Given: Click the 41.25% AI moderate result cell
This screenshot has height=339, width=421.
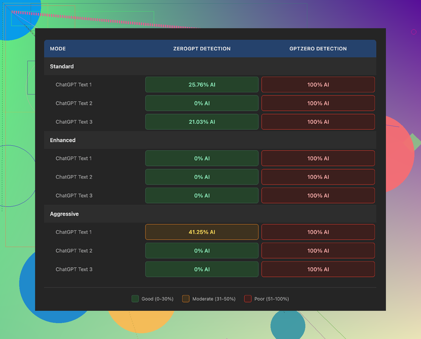Looking at the screenshot, I should (202, 232).
